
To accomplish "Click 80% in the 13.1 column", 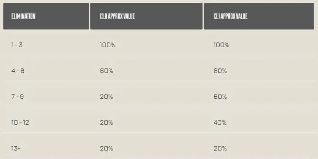I will coord(220,71).
